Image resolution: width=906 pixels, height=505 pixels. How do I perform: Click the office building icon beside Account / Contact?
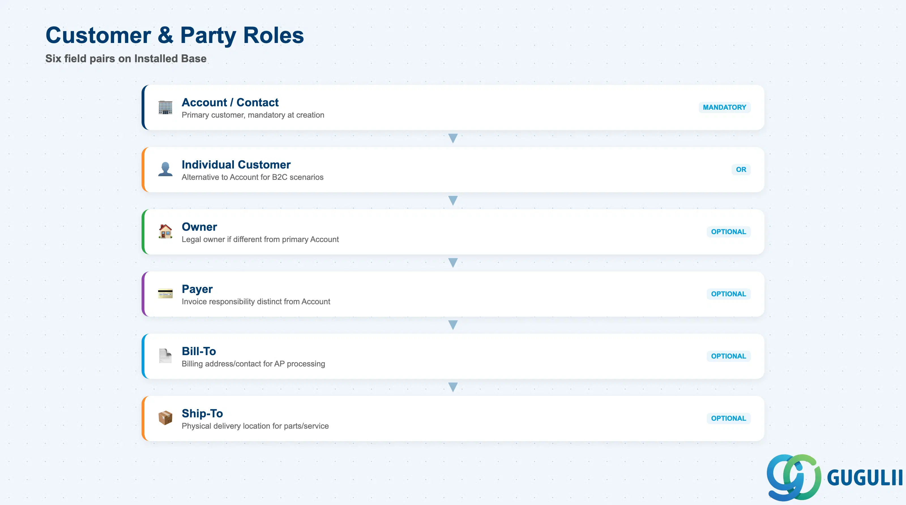165,107
